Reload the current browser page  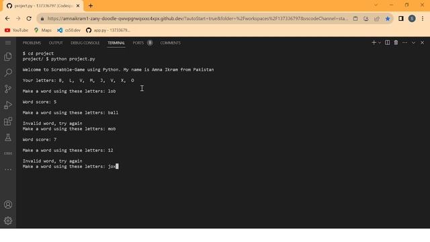[29, 19]
